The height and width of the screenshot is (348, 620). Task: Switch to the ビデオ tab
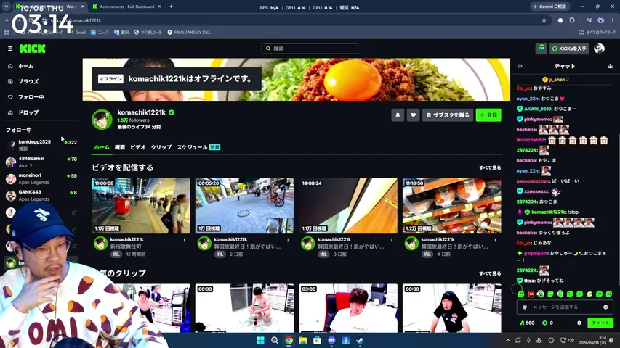[x=138, y=147]
